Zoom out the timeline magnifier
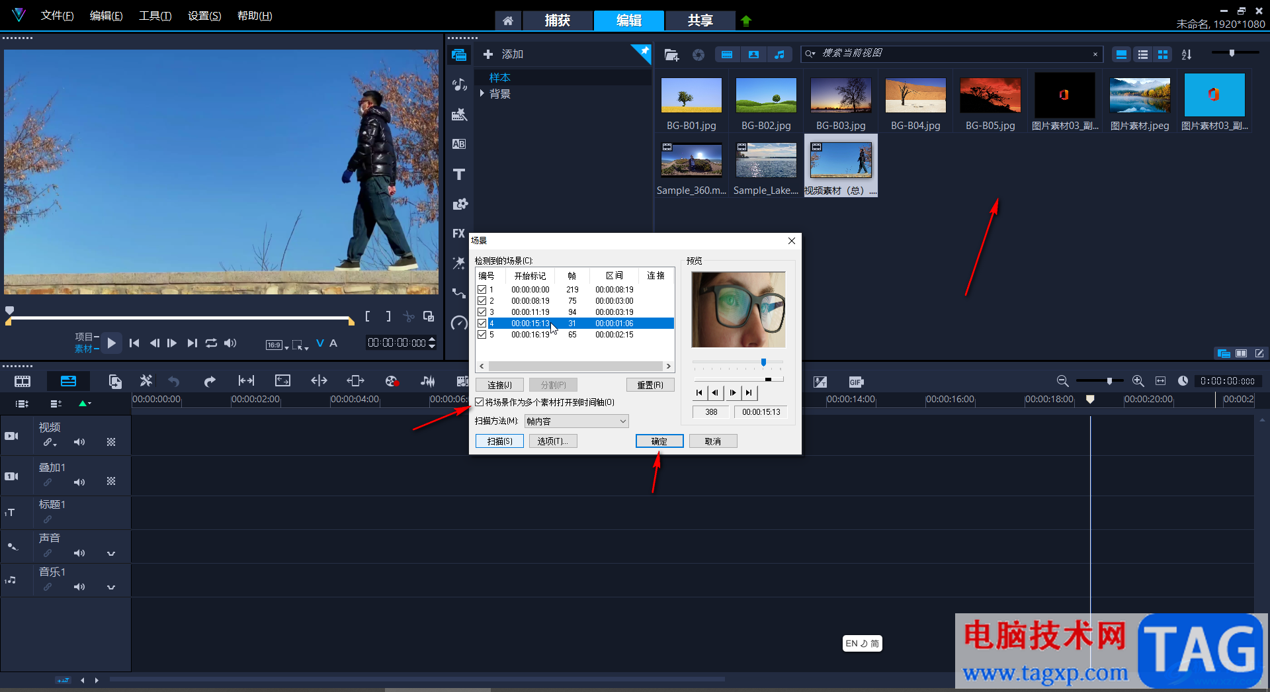The image size is (1270, 692). [x=1062, y=381]
